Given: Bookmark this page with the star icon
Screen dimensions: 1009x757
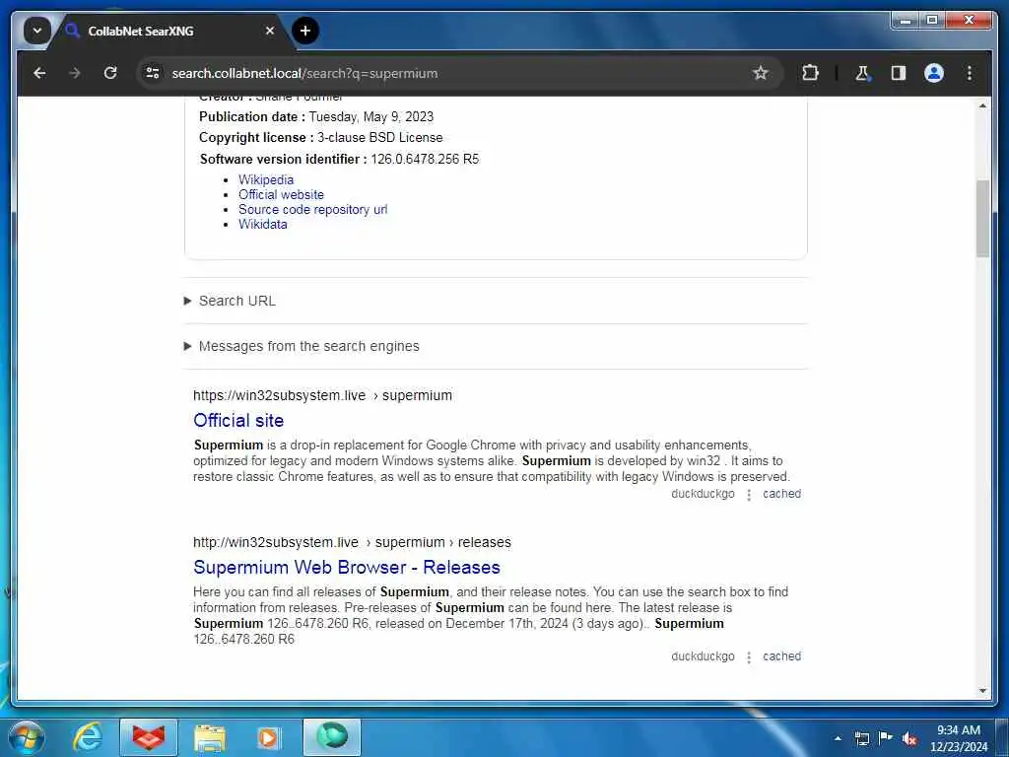Looking at the screenshot, I should 761,73.
